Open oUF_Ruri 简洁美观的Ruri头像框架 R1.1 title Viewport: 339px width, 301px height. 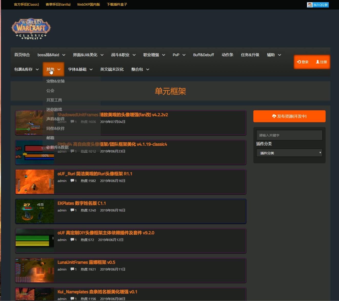[x=95, y=174]
